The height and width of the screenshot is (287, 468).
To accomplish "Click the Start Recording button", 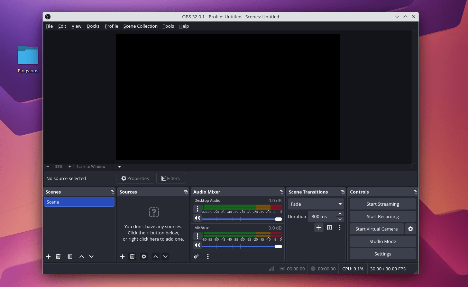I will (383, 216).
